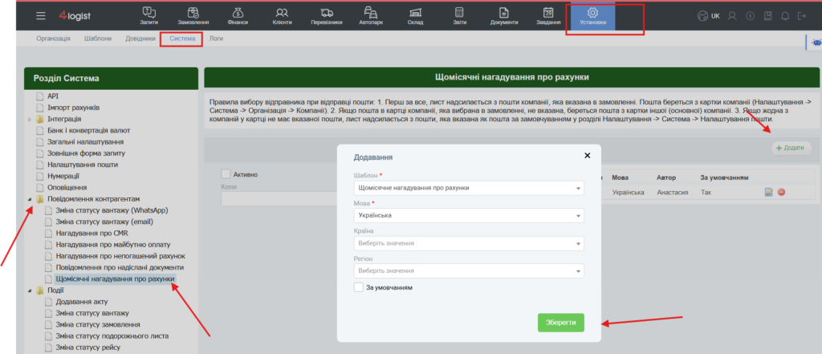
Task: Open the Склад warehouse icon
Action: [415, 12]
